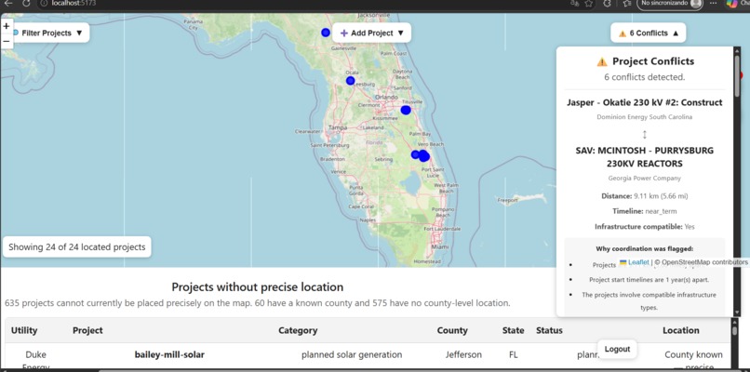The image size is (750, 372).
Task: Click the Timeline near_term value
Action: (661, 211)
